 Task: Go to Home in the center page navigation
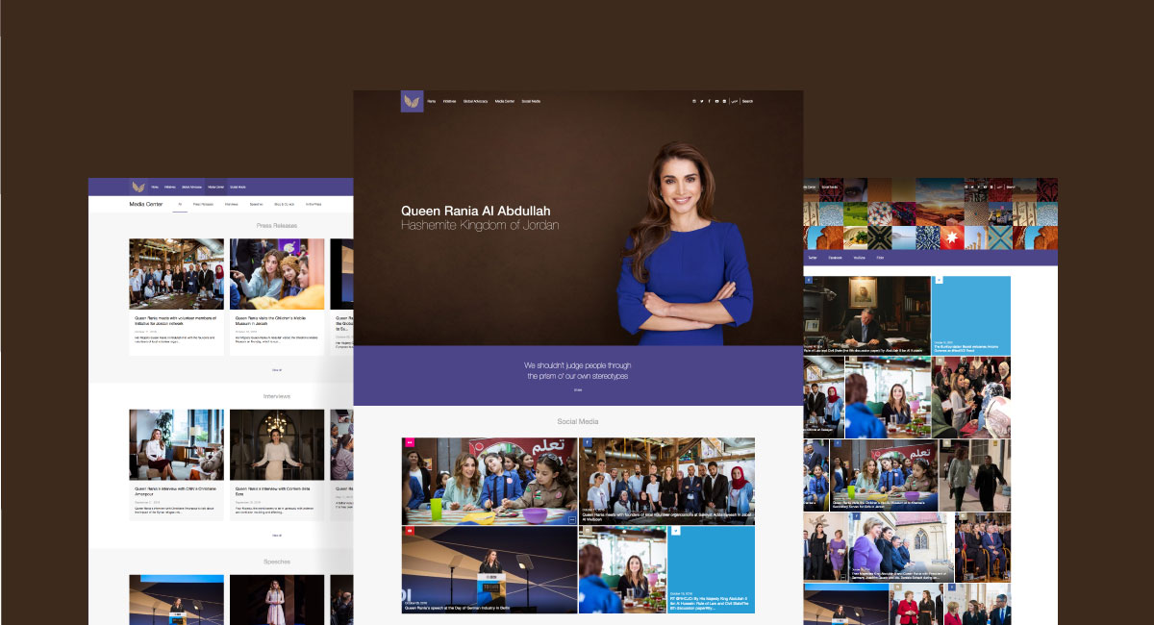coord(432,101)
